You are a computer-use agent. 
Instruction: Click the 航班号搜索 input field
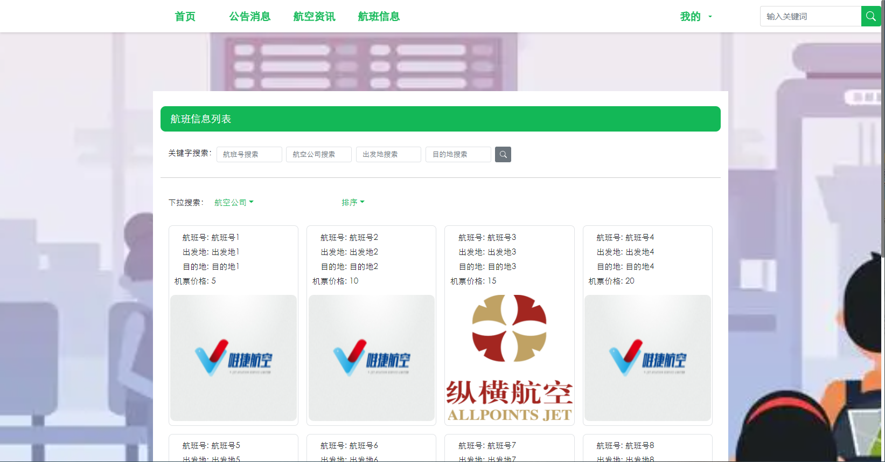249,154
